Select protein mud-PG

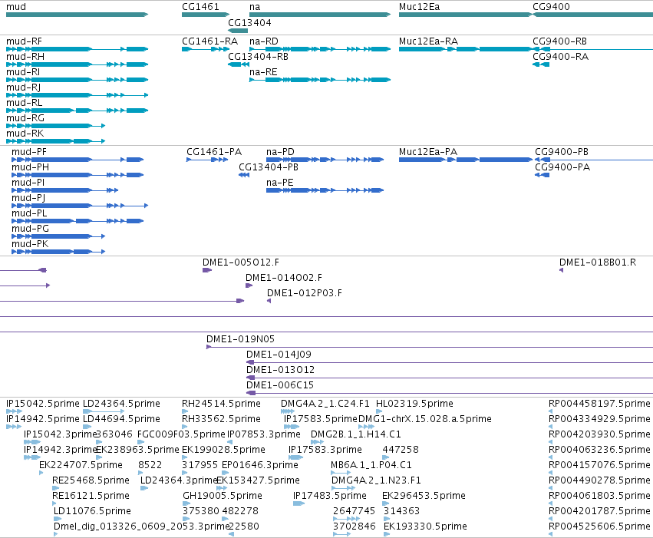58,236
